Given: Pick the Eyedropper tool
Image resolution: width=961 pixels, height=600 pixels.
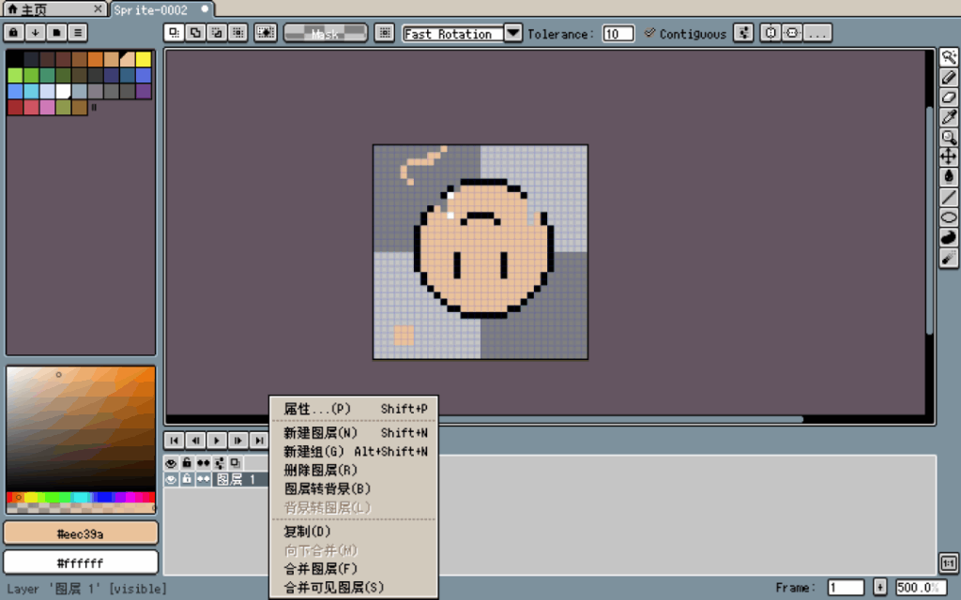Looking at the screenshot, I should pos(949,117).
